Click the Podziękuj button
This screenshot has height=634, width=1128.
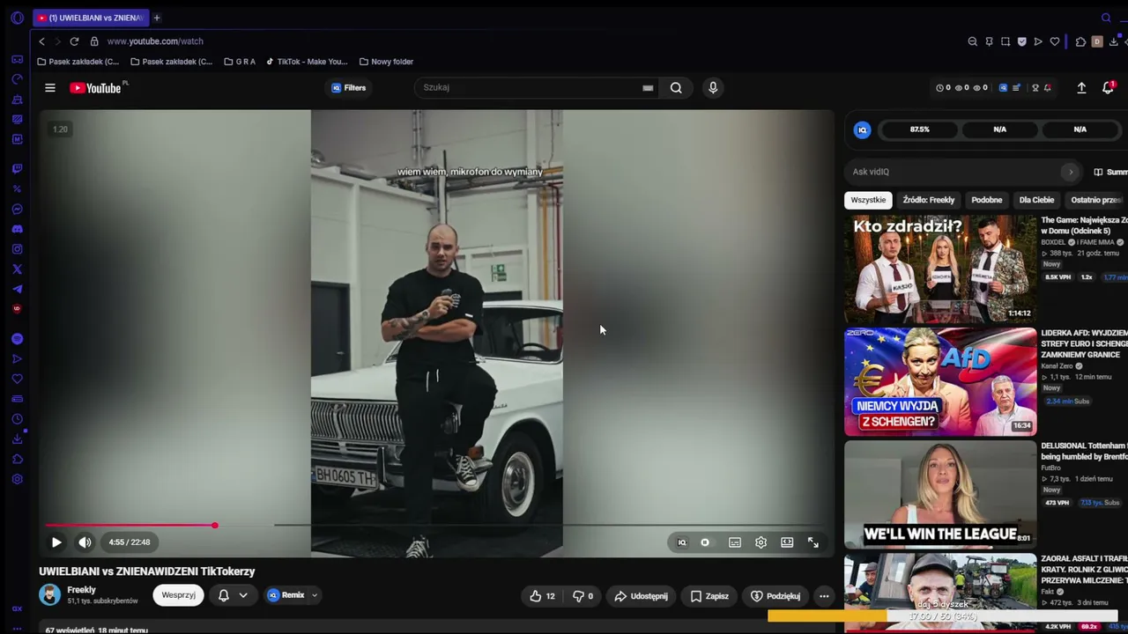(x=775, y=596)
